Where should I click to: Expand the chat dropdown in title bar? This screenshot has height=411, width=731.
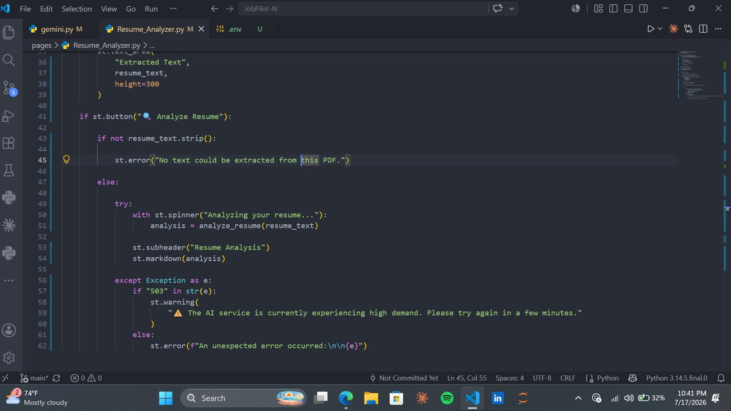(510, 9)
